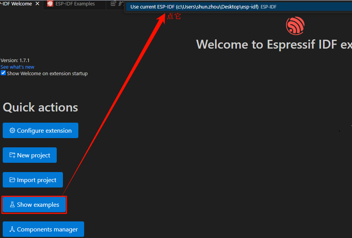
Task: Click the Quick actions heading
Action: coord(41,108)
